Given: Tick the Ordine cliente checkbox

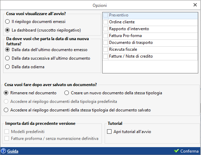Looking at the screenshot, I should point(105,22).
